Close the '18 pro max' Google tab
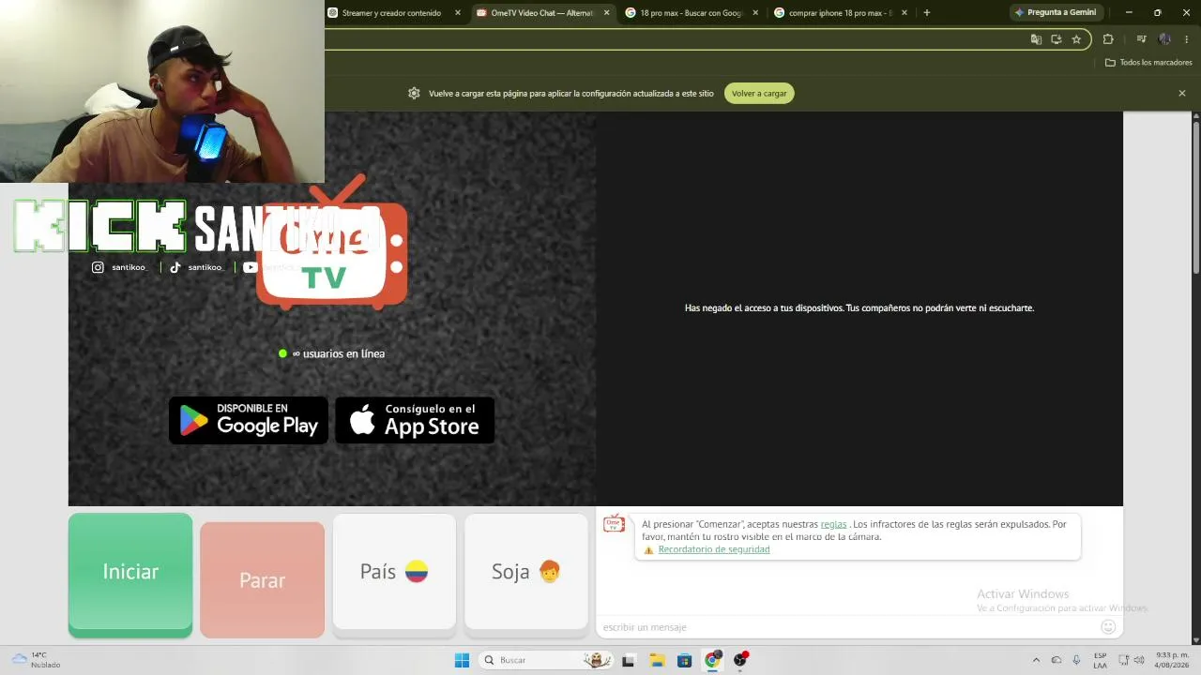The image size is (1201, 675). (755, 13)
